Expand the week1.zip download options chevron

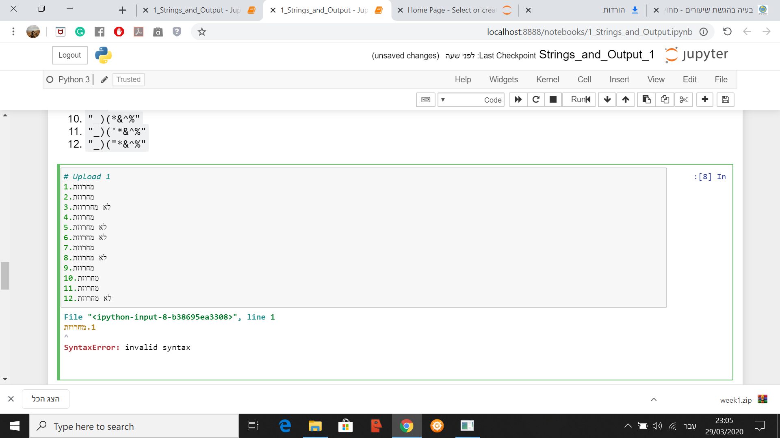tap(654, 399)
